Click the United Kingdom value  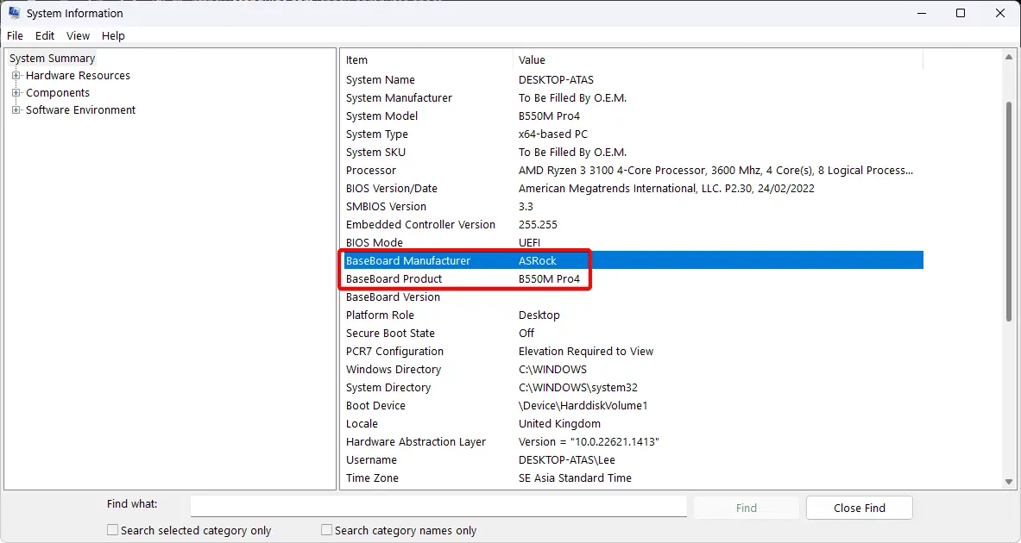pos(559,423)
